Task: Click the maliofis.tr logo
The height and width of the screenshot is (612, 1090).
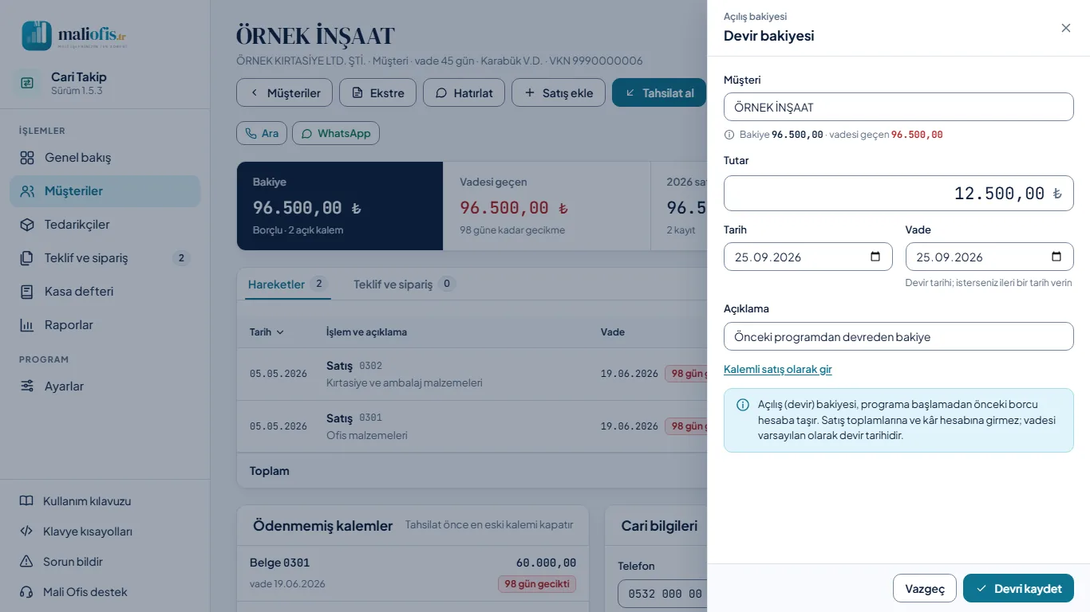Action: [x=74, y=36]
